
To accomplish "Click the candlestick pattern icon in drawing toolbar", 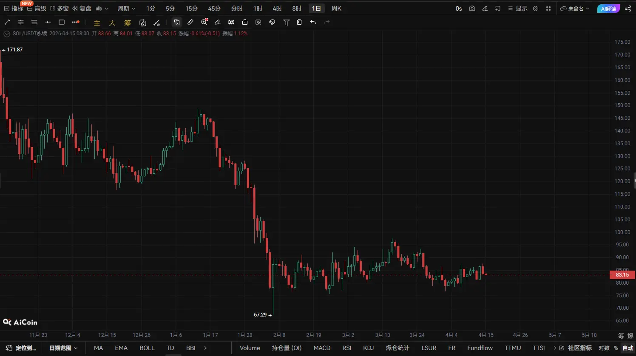I will [x=231, y=22].
